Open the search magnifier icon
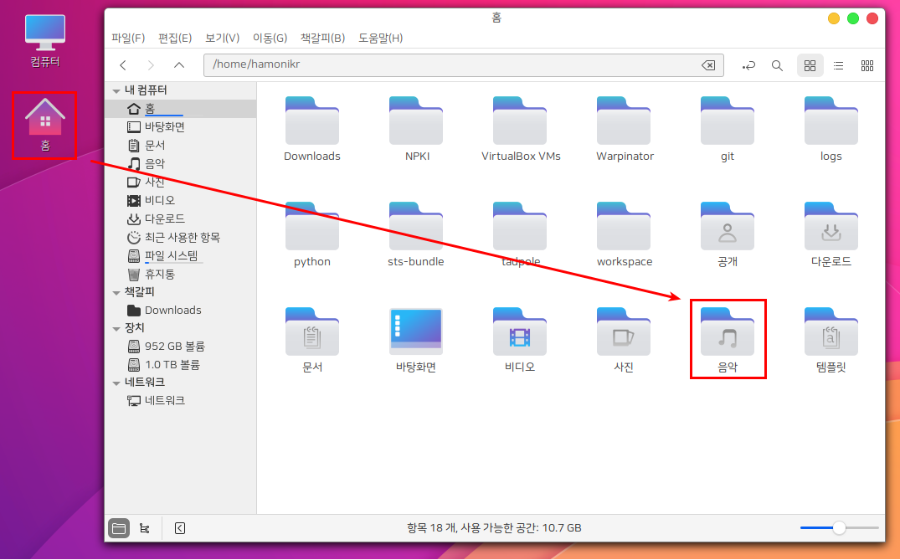This screenshot has width=900, height=560. pyautogui.click(x=777, y=65)
